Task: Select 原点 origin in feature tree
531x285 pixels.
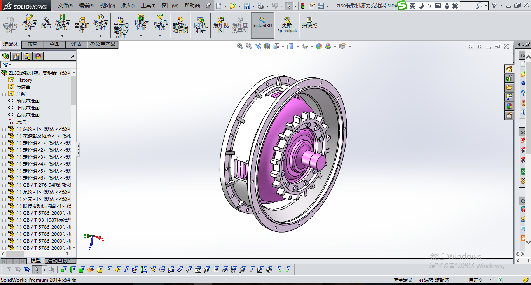Action: tap(21, 122)
